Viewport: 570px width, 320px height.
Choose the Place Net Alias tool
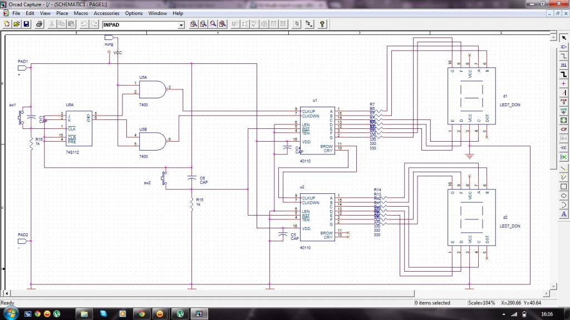(x=564, y=64)
